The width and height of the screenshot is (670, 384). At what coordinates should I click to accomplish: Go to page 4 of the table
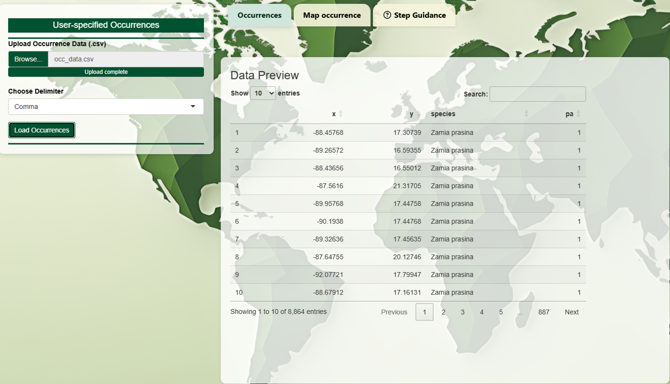pos(482,312)
